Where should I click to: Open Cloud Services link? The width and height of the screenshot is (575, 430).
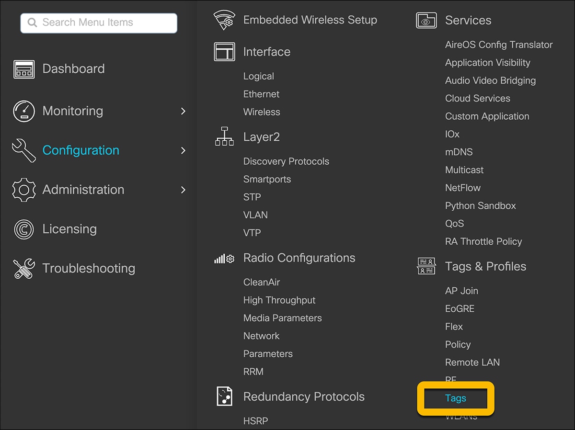[x=478, y=98]
